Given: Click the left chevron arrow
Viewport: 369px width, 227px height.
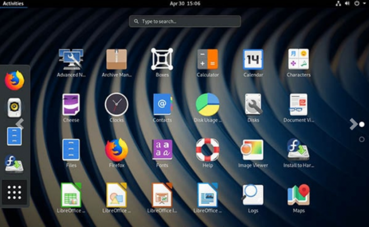Looking at the screenshot, I should [x=20, y=124].
